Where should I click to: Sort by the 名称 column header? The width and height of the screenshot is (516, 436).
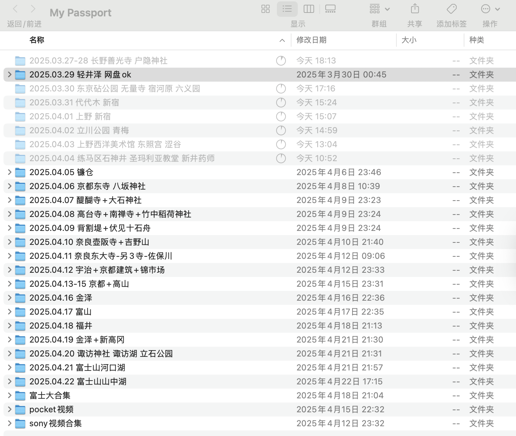point(37,40)
